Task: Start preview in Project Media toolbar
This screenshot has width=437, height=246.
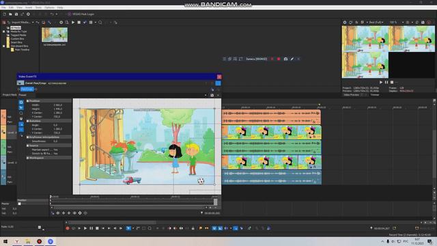Action: [x=73, y=23]
